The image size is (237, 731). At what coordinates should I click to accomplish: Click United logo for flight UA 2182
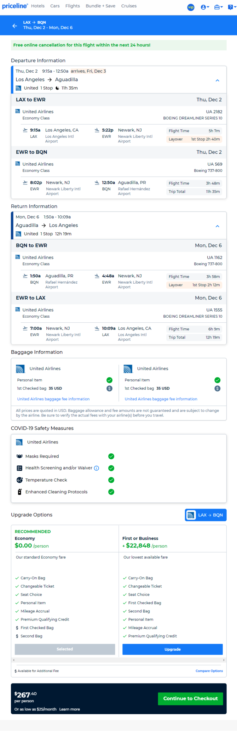coord(18,111)
